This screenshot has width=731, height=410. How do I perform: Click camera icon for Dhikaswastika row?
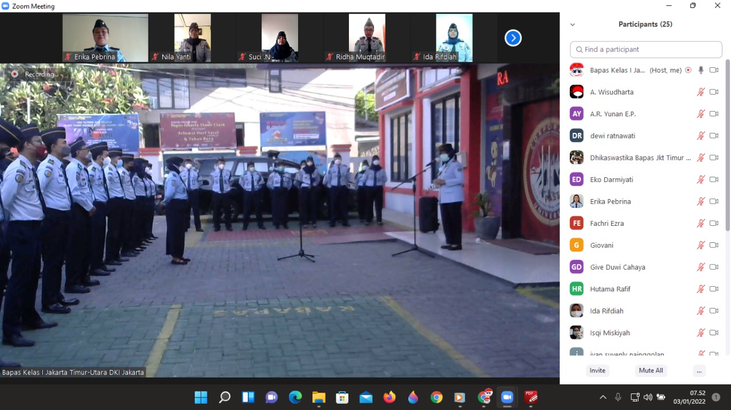tap(714, 157)
